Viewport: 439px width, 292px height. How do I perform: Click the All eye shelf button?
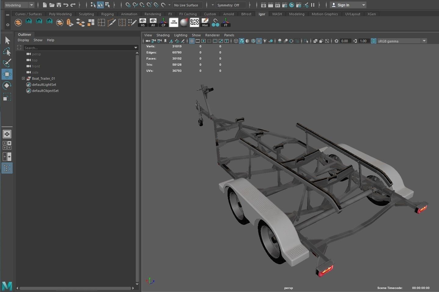click(153, 22)
